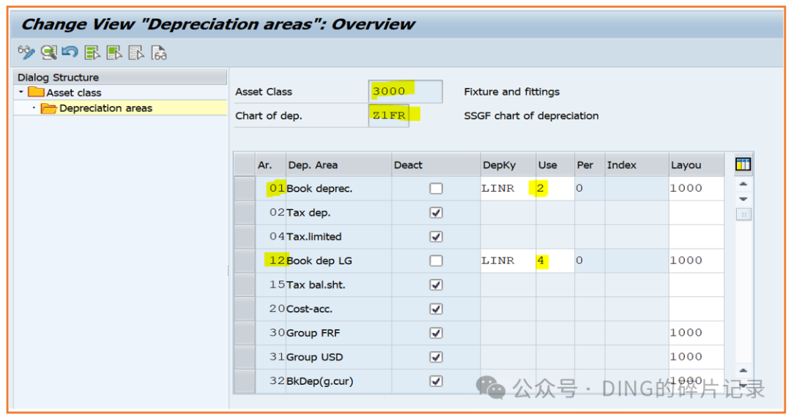Click the Cost-acc. area name cell

click(338, 309)
